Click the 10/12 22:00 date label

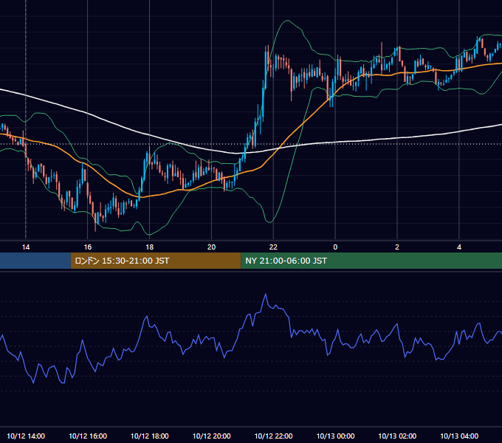click(x=273, y=436)
